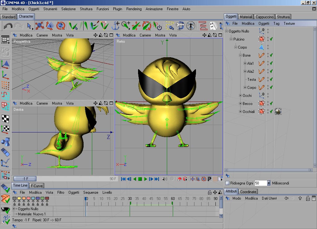Open the Rendering menu

click(134, 9)
